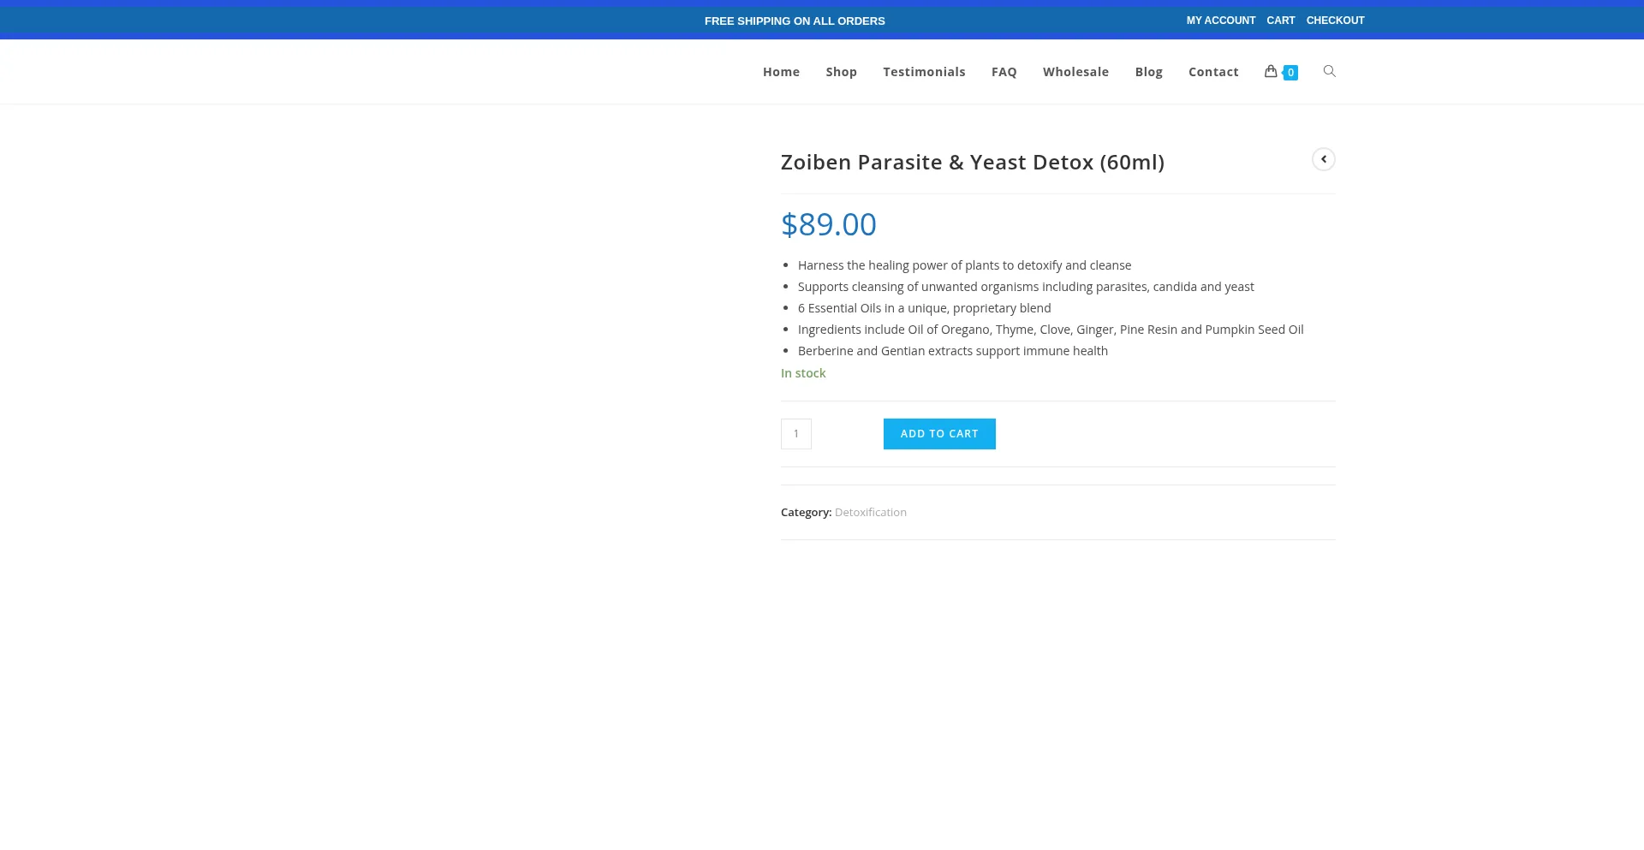The width and height of the screenshot is (1644, 850).
Task: View the Testimonials page
Action: 924,72
